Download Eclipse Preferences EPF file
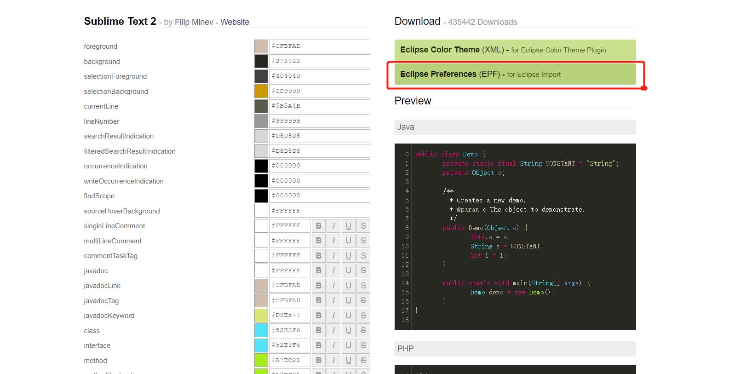Image resolution: width=752 pixels, height=374 pixels. point(515,74)
